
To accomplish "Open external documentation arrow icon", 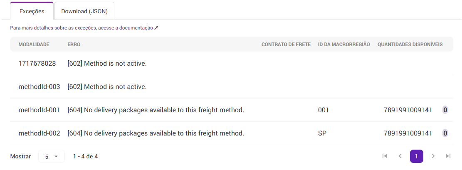I will point(156,28).
